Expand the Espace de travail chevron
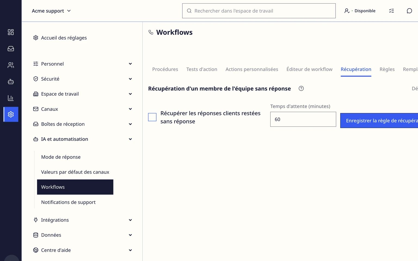Viewport: 418px width, 261px height. [130, 94]
